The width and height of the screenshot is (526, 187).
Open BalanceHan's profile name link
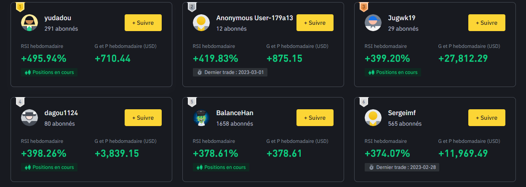point(235,113)
